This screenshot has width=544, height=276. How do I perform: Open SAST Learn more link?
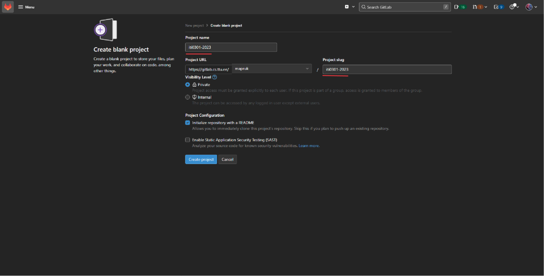click(x=309, y=146)
